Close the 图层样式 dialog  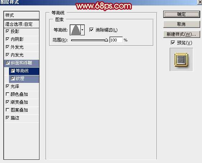(200, 2)
